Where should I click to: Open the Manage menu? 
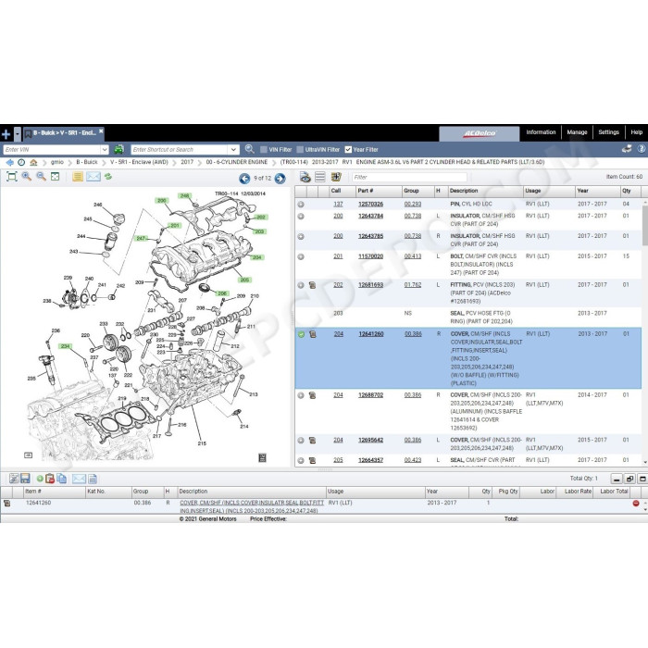(577, 132)
